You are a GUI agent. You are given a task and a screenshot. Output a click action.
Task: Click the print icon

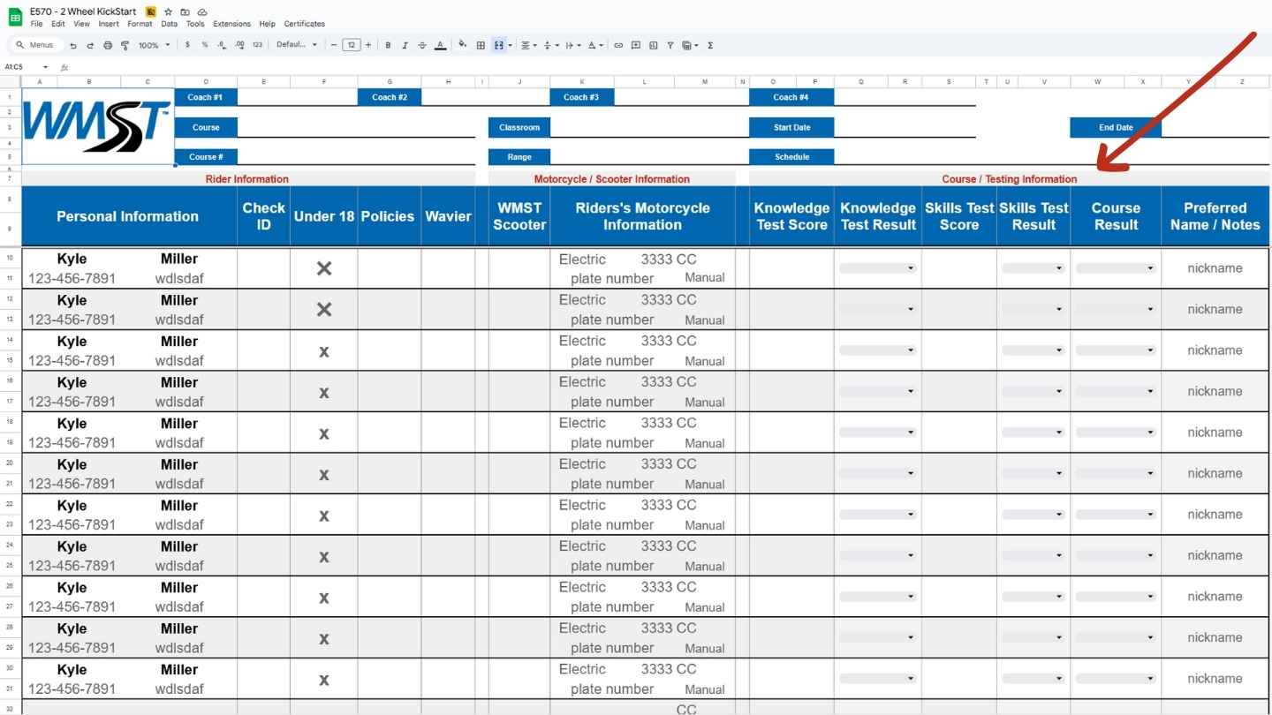(x=108, y=45)
